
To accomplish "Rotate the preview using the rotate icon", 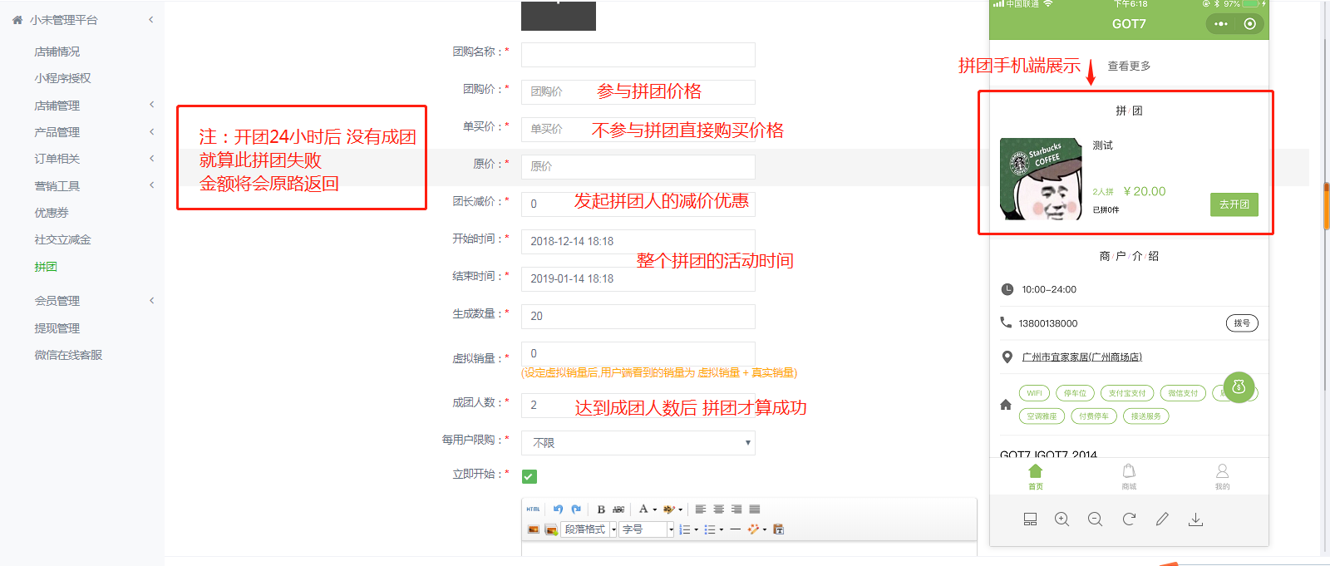I will pos(1129,519).
